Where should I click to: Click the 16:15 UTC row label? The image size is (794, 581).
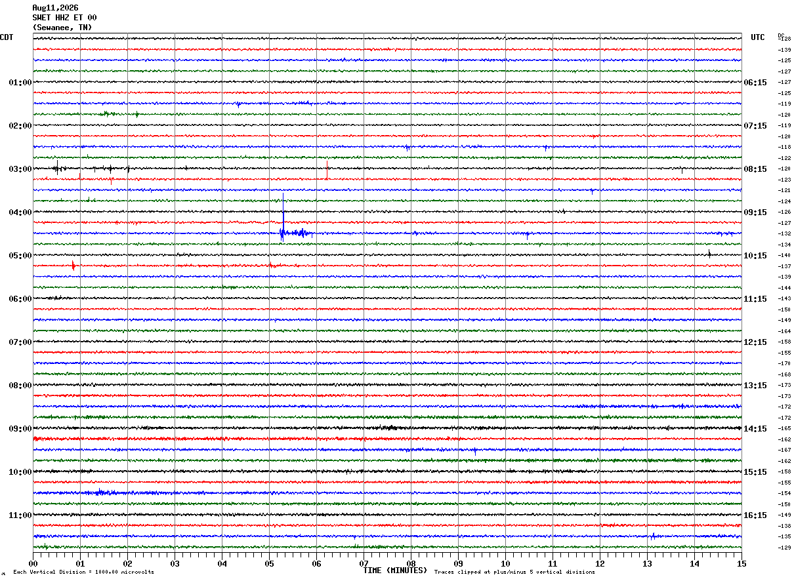[x=755, y=515]
